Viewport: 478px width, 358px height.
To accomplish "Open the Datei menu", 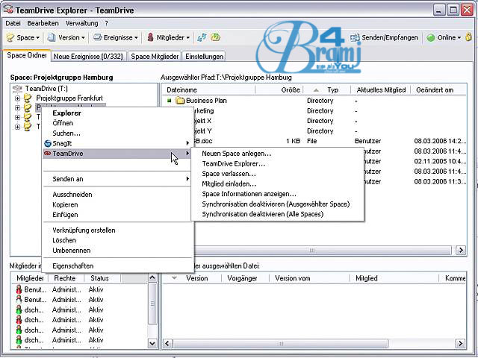I will point(13,23).
